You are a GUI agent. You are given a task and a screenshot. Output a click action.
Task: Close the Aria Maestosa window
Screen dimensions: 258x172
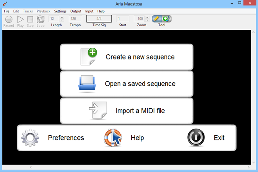pos(250,3)
